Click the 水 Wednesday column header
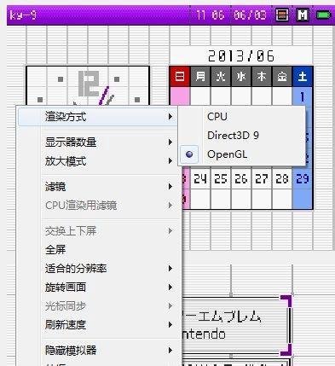Image resolution: width=335 pixels, height=366 pixels. coord(241,77)
